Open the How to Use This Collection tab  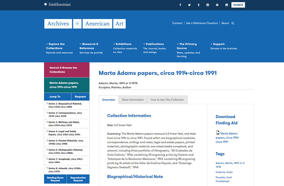(x=167, y=100)
